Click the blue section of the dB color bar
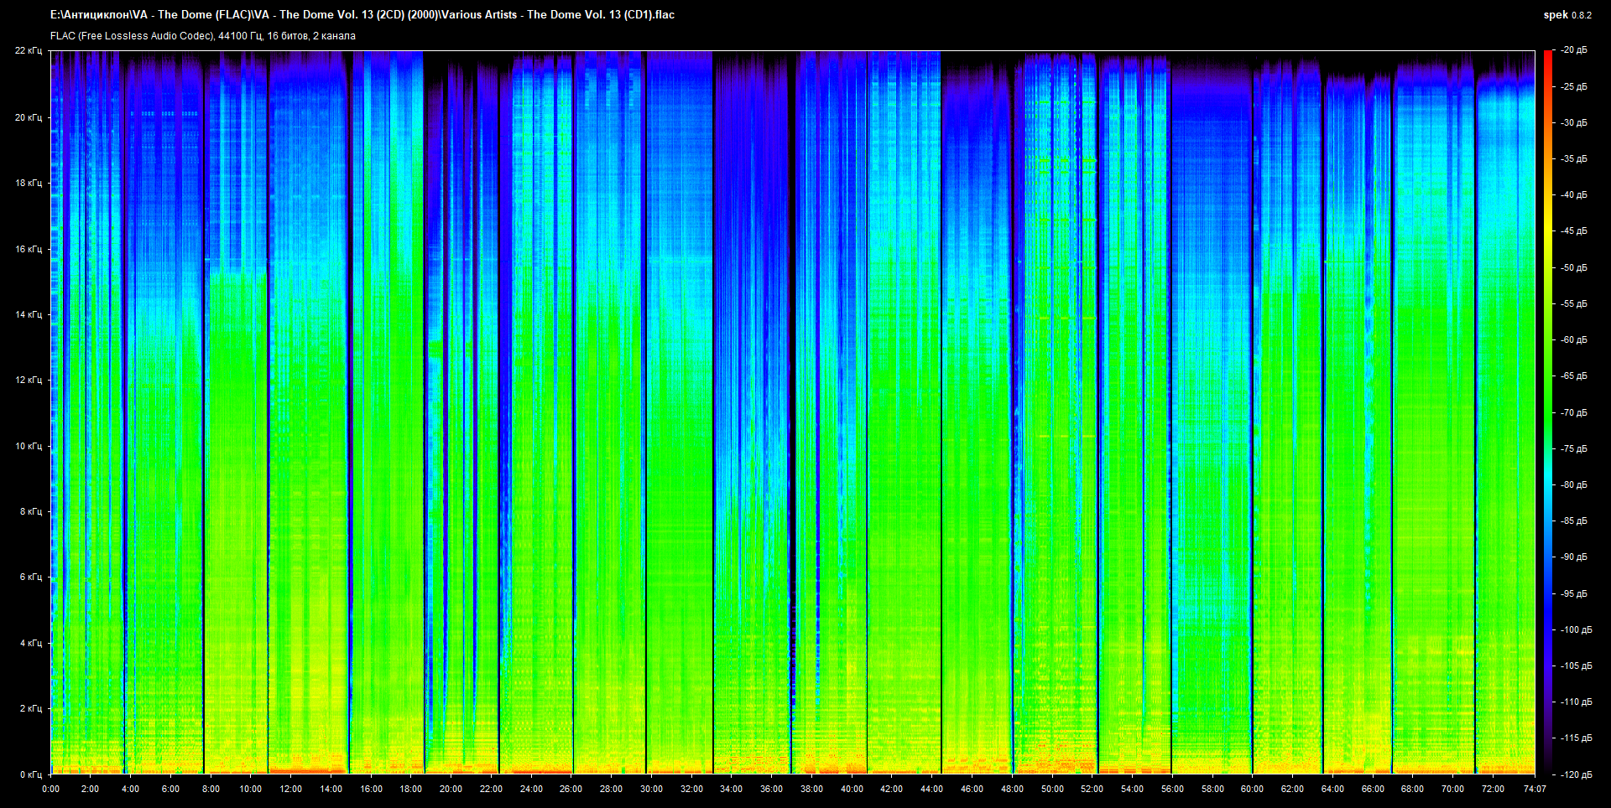The height and width of the screenshot is (808, 1611). pyautogui.click(x=1547, y=603)
